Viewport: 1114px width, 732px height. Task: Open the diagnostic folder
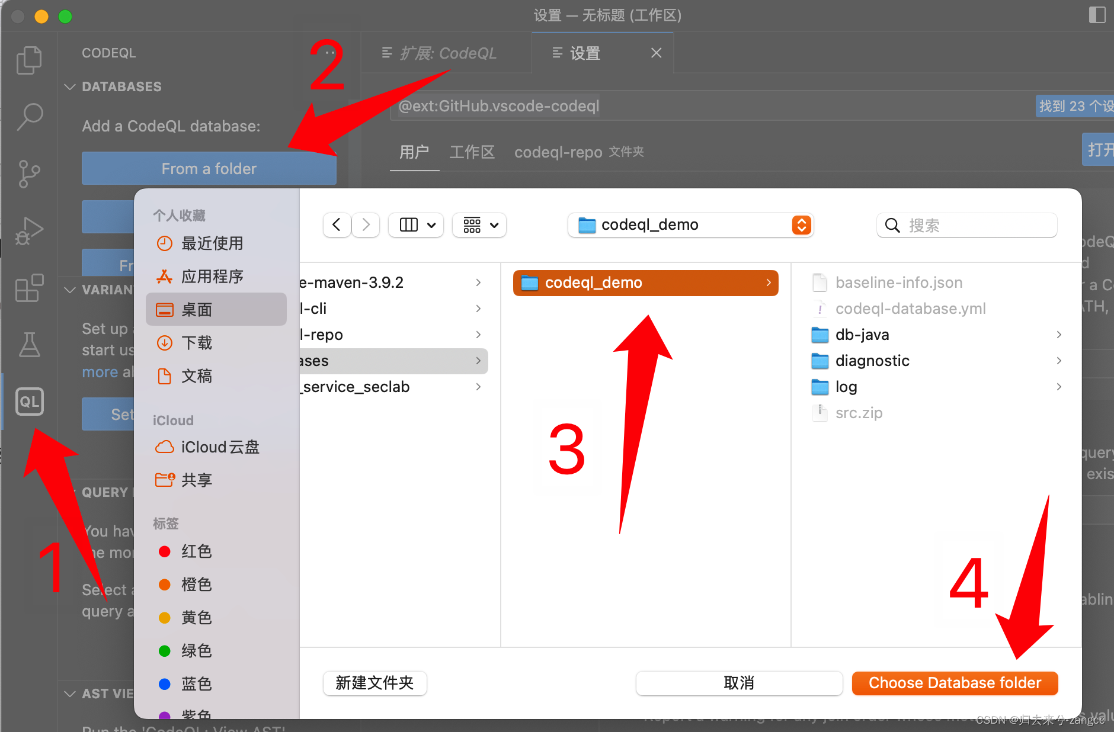937,361
